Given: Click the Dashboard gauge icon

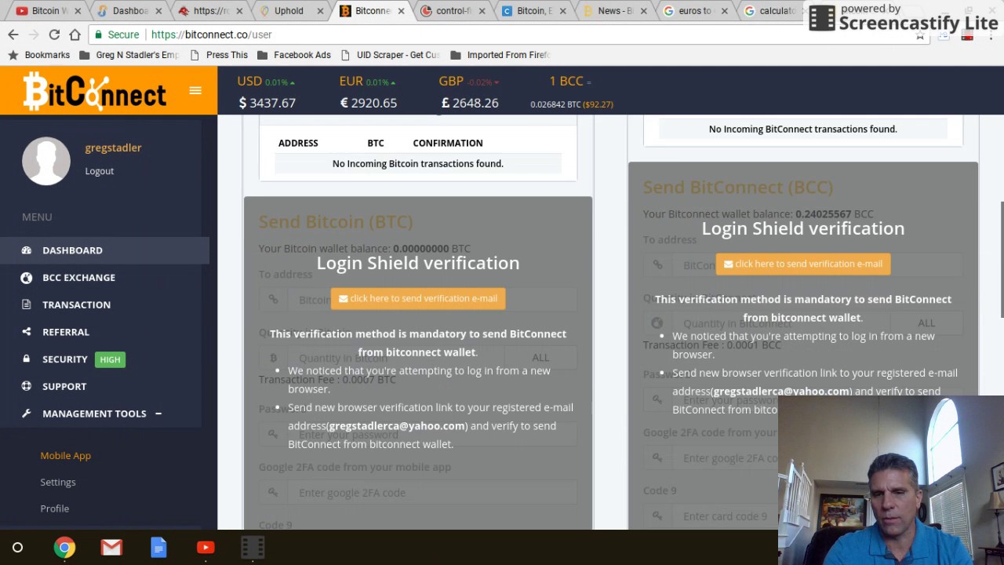Looking at the screenshot, I should pos(27,250).
